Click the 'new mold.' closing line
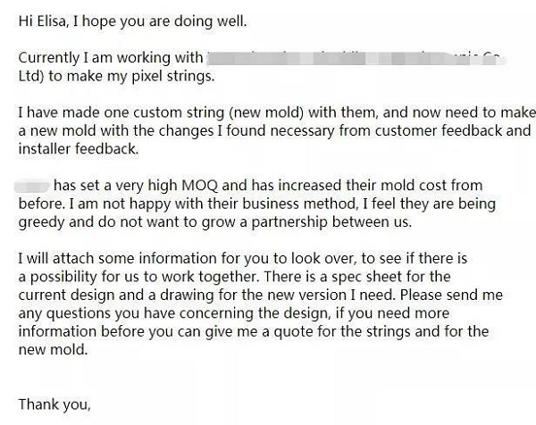 53,350
